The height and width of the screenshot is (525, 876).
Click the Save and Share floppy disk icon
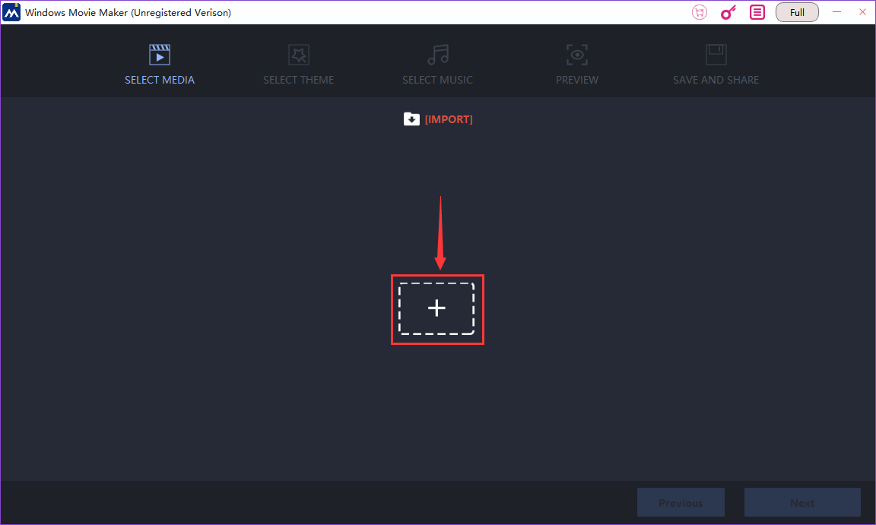(716, 55)
